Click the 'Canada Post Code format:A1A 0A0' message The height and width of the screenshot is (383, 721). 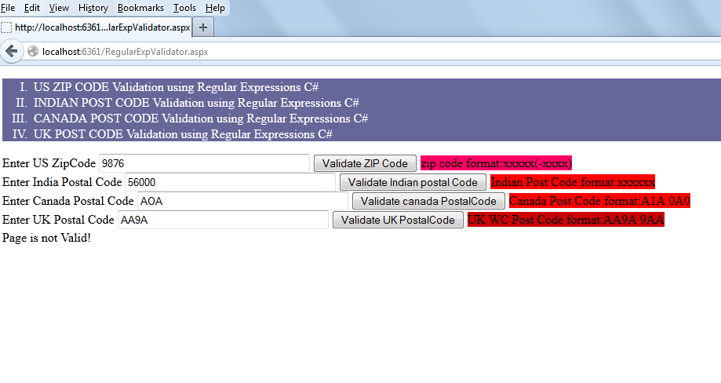(599, 201)
